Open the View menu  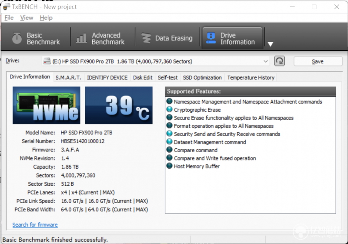tap(27, 18)
